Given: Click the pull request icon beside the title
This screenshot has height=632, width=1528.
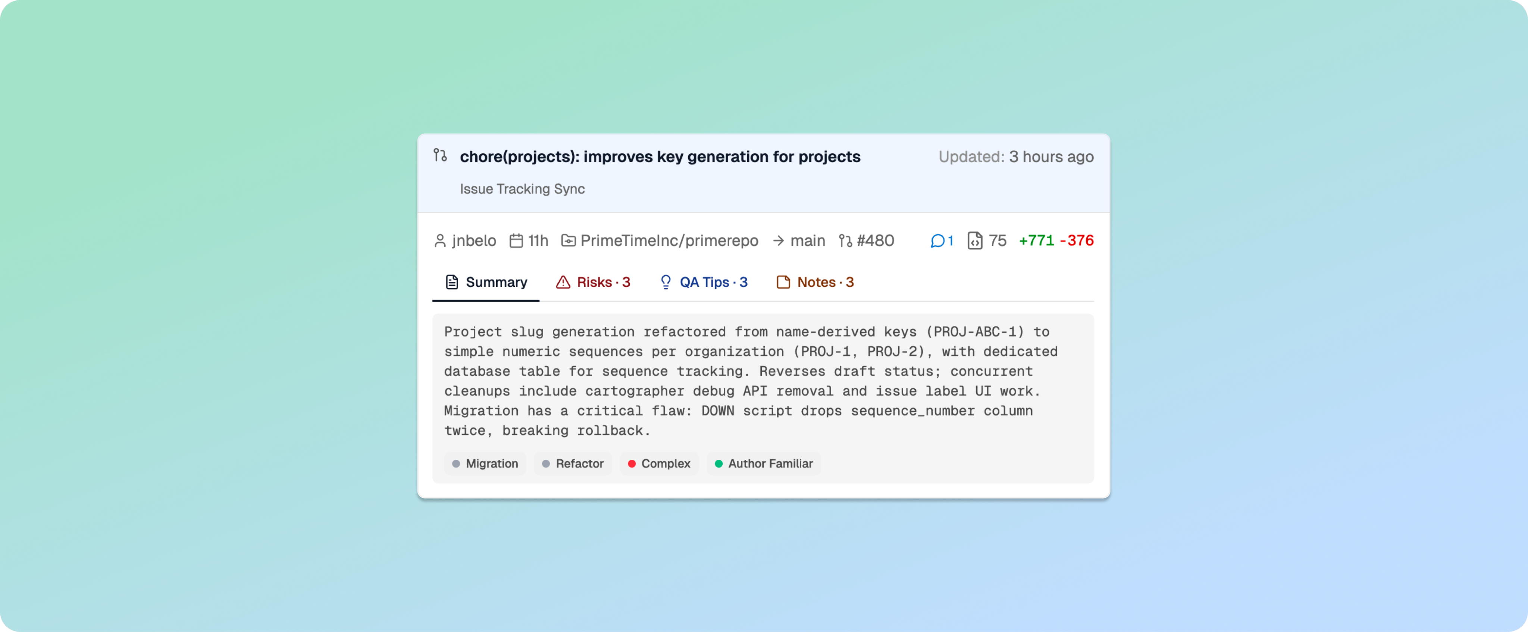Looking at the screenshot, I should click(x=439, y=155).
